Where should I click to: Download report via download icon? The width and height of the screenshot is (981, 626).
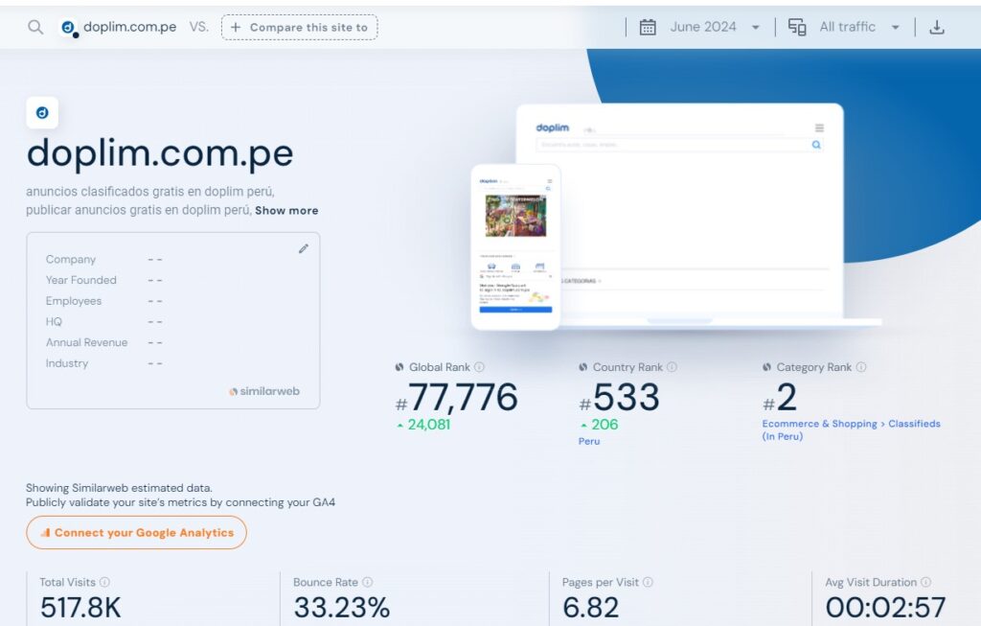(937, 27)
